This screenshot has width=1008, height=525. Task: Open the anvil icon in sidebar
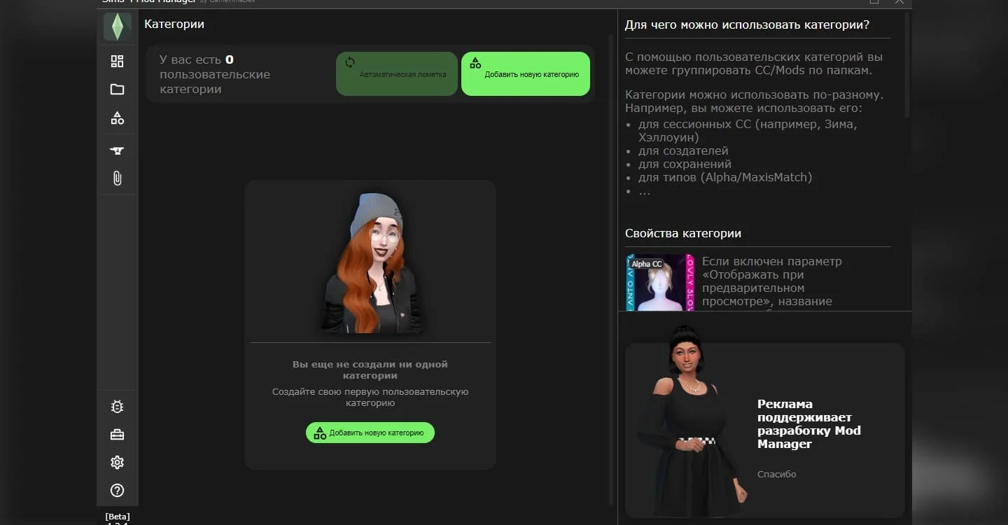click(x=117, y=150)
